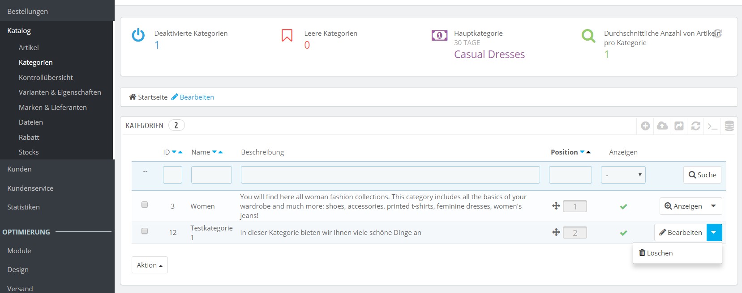Click the Deaktivierte Kategorien count value
The image size is (742, 293).
click(157, 45)
